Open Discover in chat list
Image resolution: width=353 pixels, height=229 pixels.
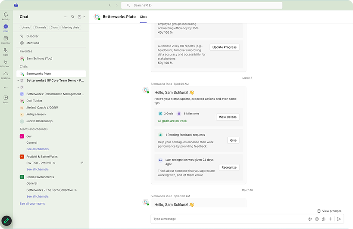(x=51, y=36)
